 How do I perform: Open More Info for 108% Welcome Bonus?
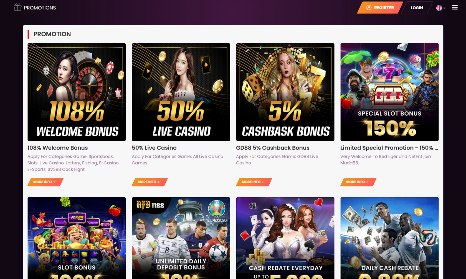(45, 182)
